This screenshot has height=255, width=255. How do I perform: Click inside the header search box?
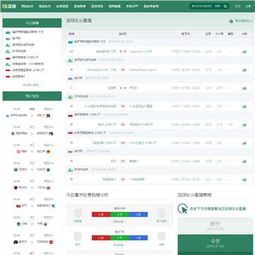(x=207, y=6)
